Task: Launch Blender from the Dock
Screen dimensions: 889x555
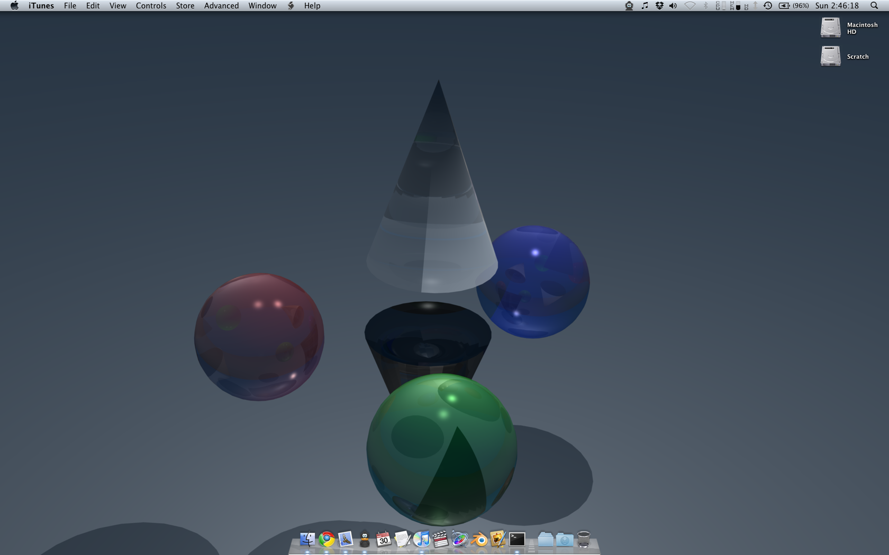Action: (479, 539)
